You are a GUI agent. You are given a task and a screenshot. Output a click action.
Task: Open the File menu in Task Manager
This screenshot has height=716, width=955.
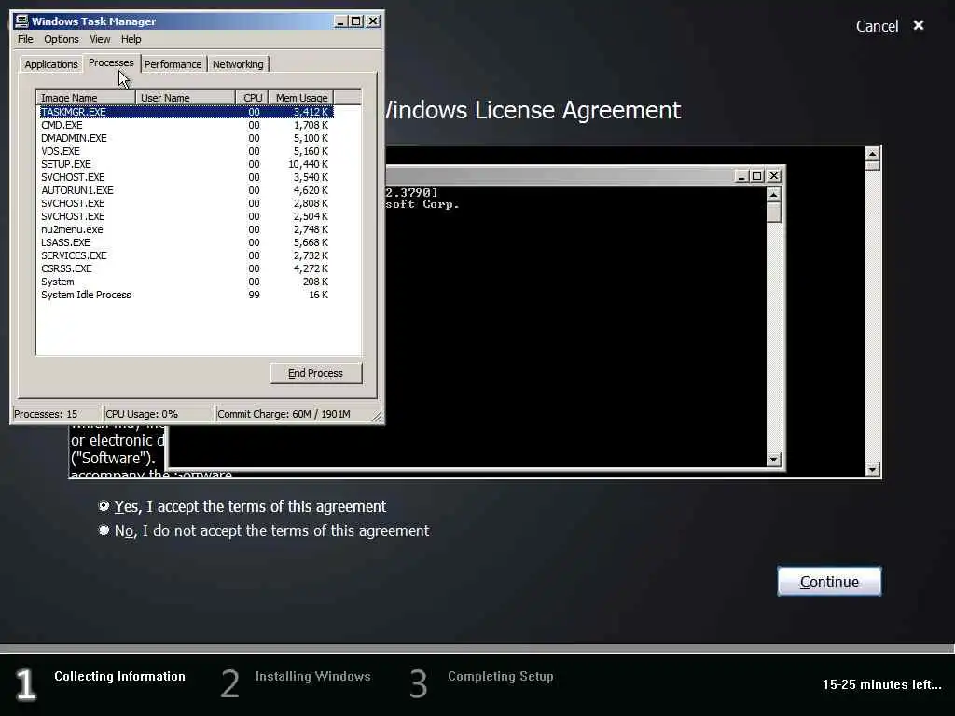(x=25, y=39)
